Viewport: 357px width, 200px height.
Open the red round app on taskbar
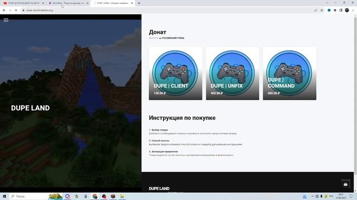tap(104, 196)
